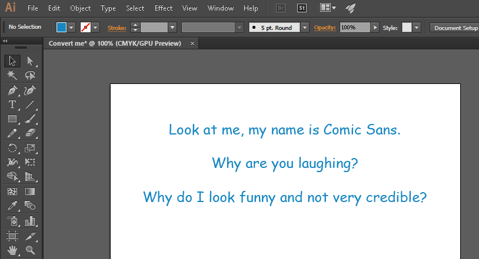Open the Window menu

(221, 8)
